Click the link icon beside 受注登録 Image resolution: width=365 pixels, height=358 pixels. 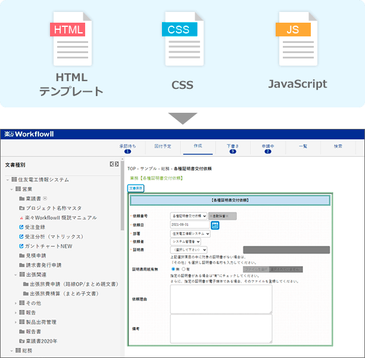tap(21, 227)
